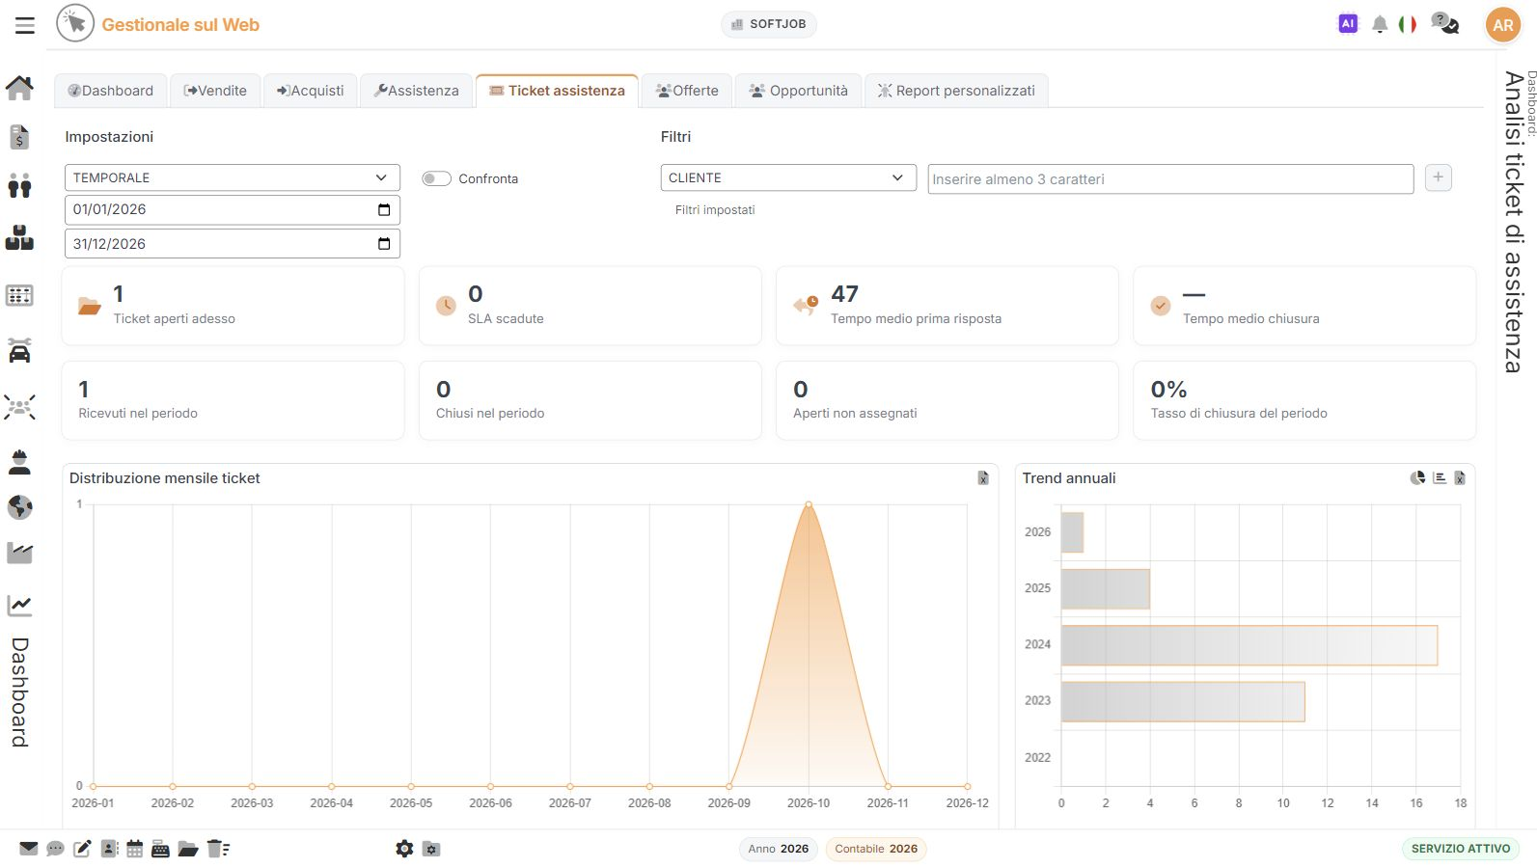Click the AR user avatar

click(x=1503, y=25)
